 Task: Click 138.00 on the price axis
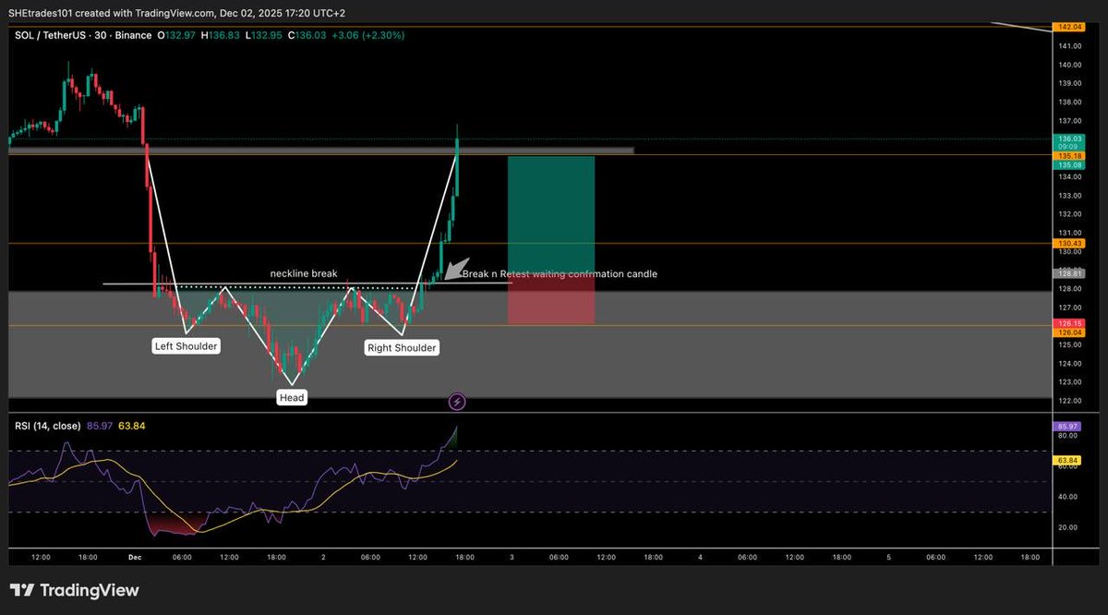click(1070, 102)
